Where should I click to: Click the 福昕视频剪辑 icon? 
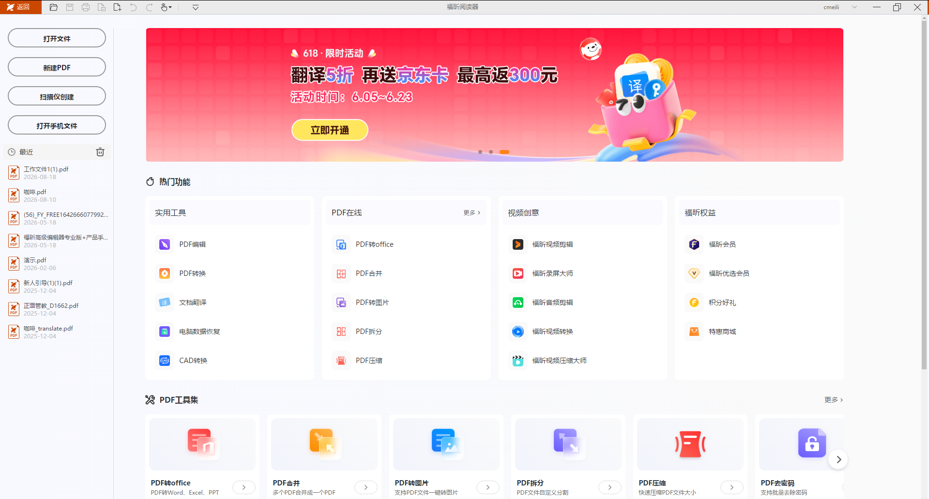(518, 244)
